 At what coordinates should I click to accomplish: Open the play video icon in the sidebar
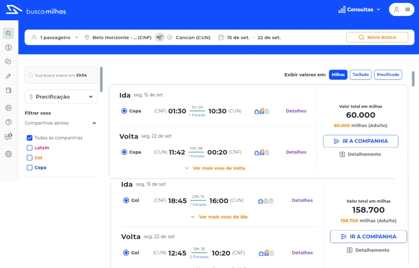click(8, 108)
